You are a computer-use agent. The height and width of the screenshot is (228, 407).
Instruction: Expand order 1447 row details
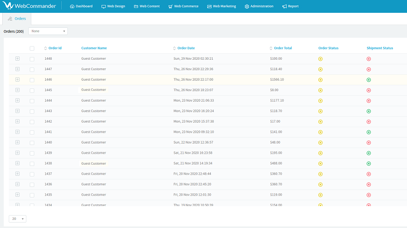pos(17,69)
